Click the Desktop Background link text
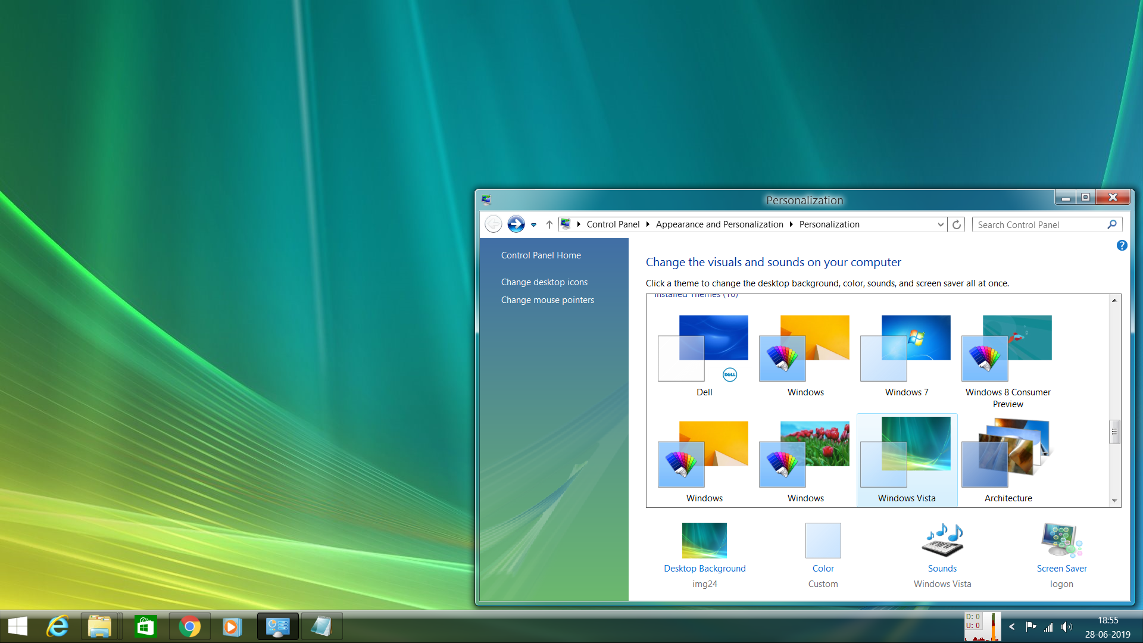This screenshot has width=1143, height=643. [705, 569]
